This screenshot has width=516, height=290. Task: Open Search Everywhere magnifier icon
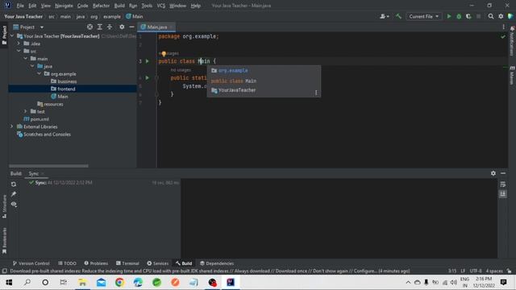(x=491, y=16)
